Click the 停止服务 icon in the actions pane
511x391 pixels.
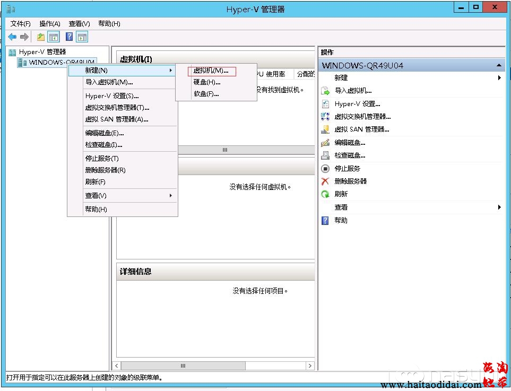(325, 169)
